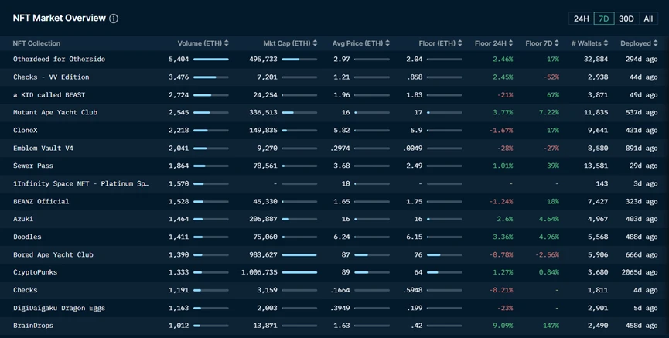
Task: Sort by Floor (ETH) arrows icon
Action: click(460, 43)
